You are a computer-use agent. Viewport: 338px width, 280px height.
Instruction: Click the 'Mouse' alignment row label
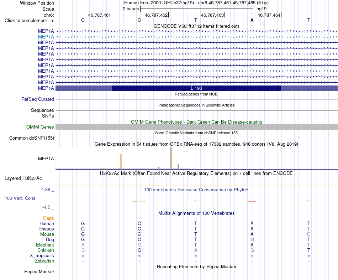point(47,234)
